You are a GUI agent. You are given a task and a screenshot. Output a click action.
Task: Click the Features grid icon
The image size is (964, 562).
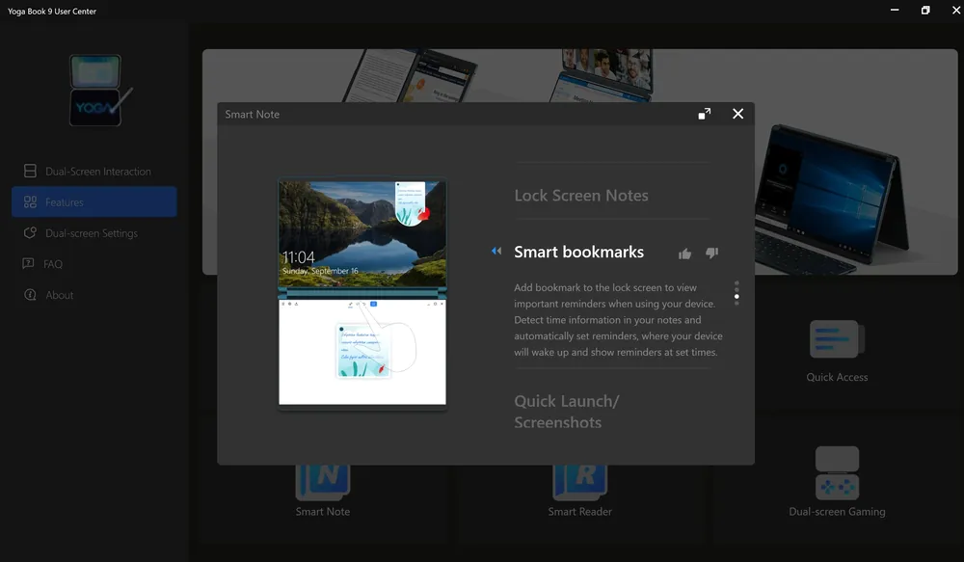tap(30, 201)
